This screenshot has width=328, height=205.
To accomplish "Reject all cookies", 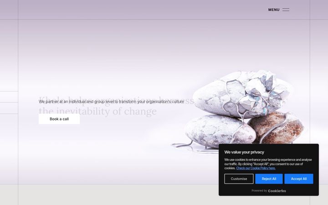I will [x=269, y=179].
